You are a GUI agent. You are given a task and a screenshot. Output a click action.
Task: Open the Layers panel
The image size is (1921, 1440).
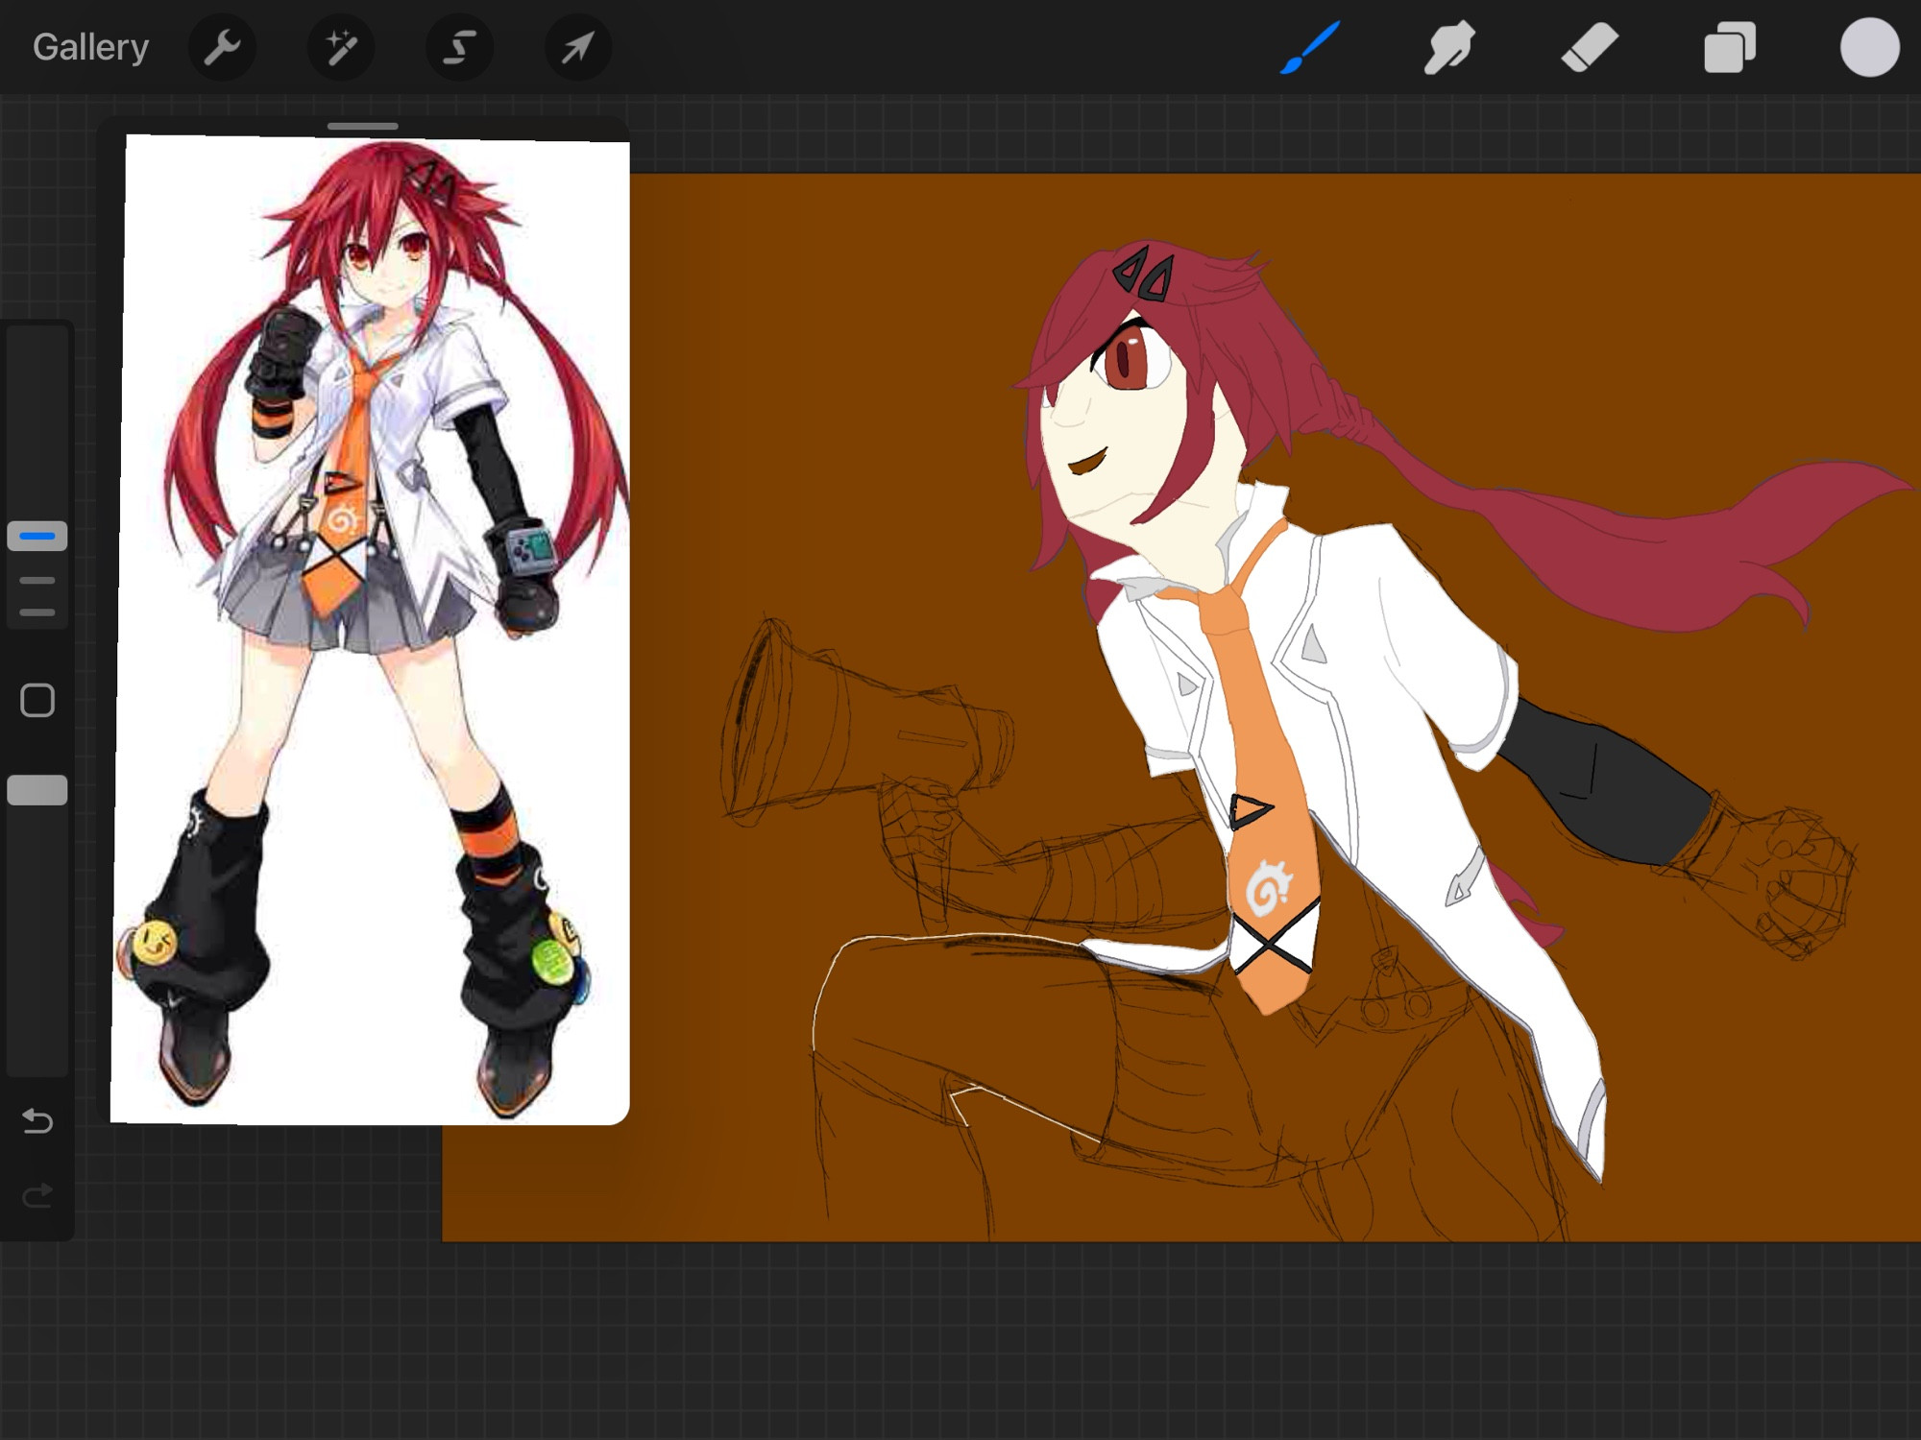click(x=1729, y=47)
